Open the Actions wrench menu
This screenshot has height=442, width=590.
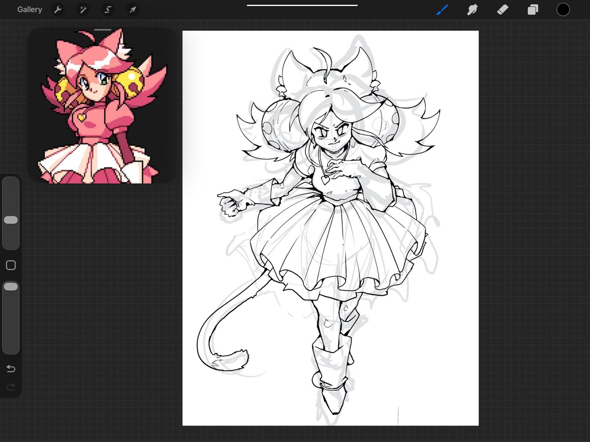pos(58,9)
